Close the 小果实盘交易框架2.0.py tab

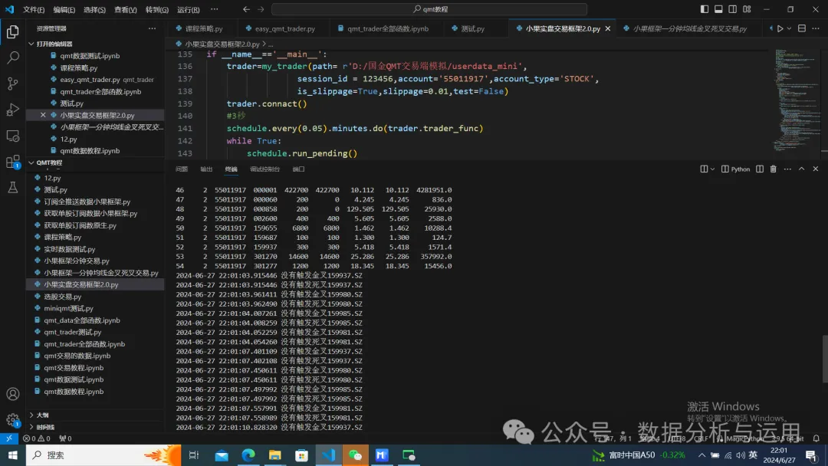(608, 28)
